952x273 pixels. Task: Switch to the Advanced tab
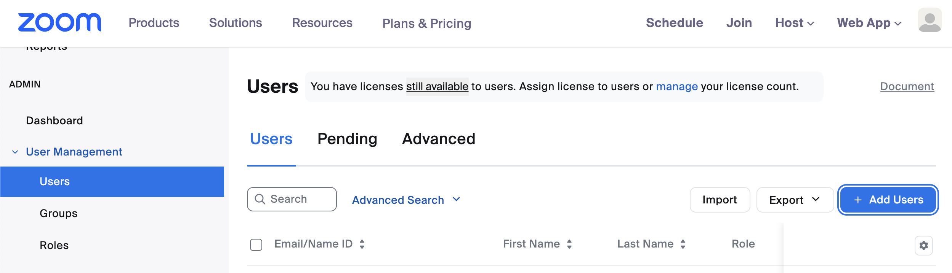coord(439,139)
